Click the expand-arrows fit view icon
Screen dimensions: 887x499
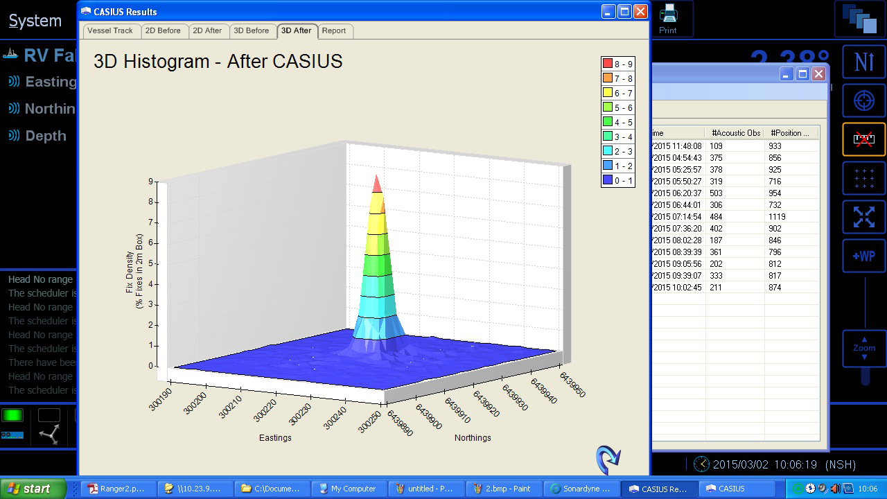point(863,217)
